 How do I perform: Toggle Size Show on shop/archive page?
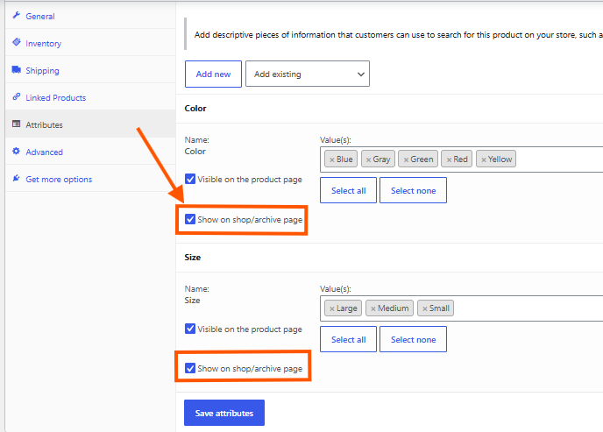[x=190, y=368]
